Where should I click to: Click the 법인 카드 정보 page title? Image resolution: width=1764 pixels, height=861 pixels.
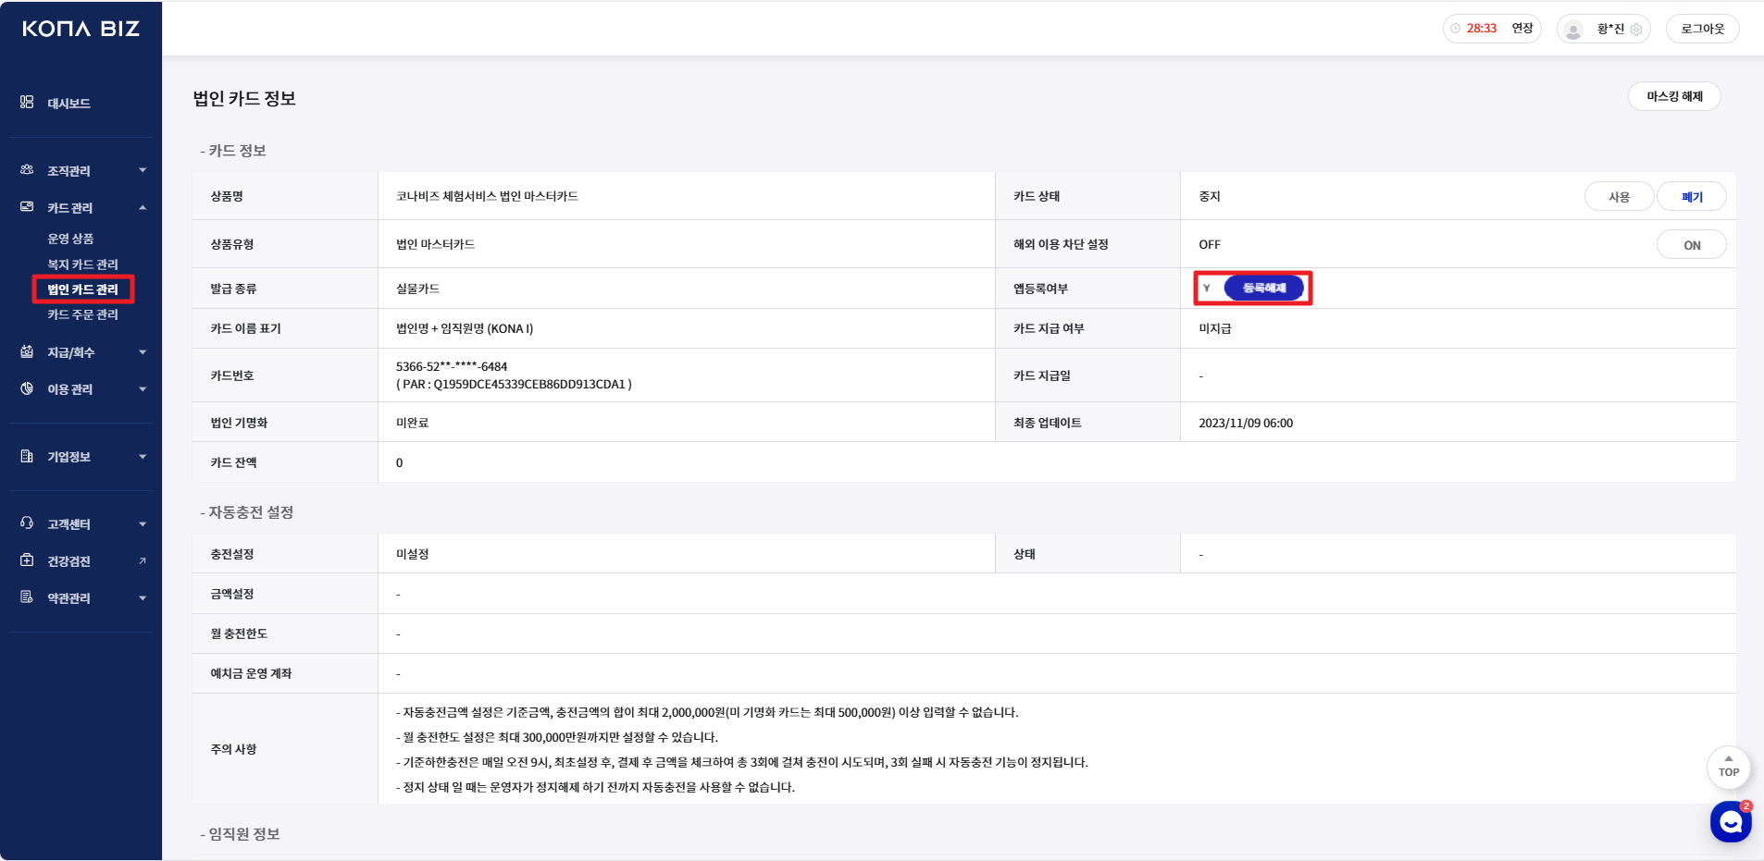tap(244, 99)
